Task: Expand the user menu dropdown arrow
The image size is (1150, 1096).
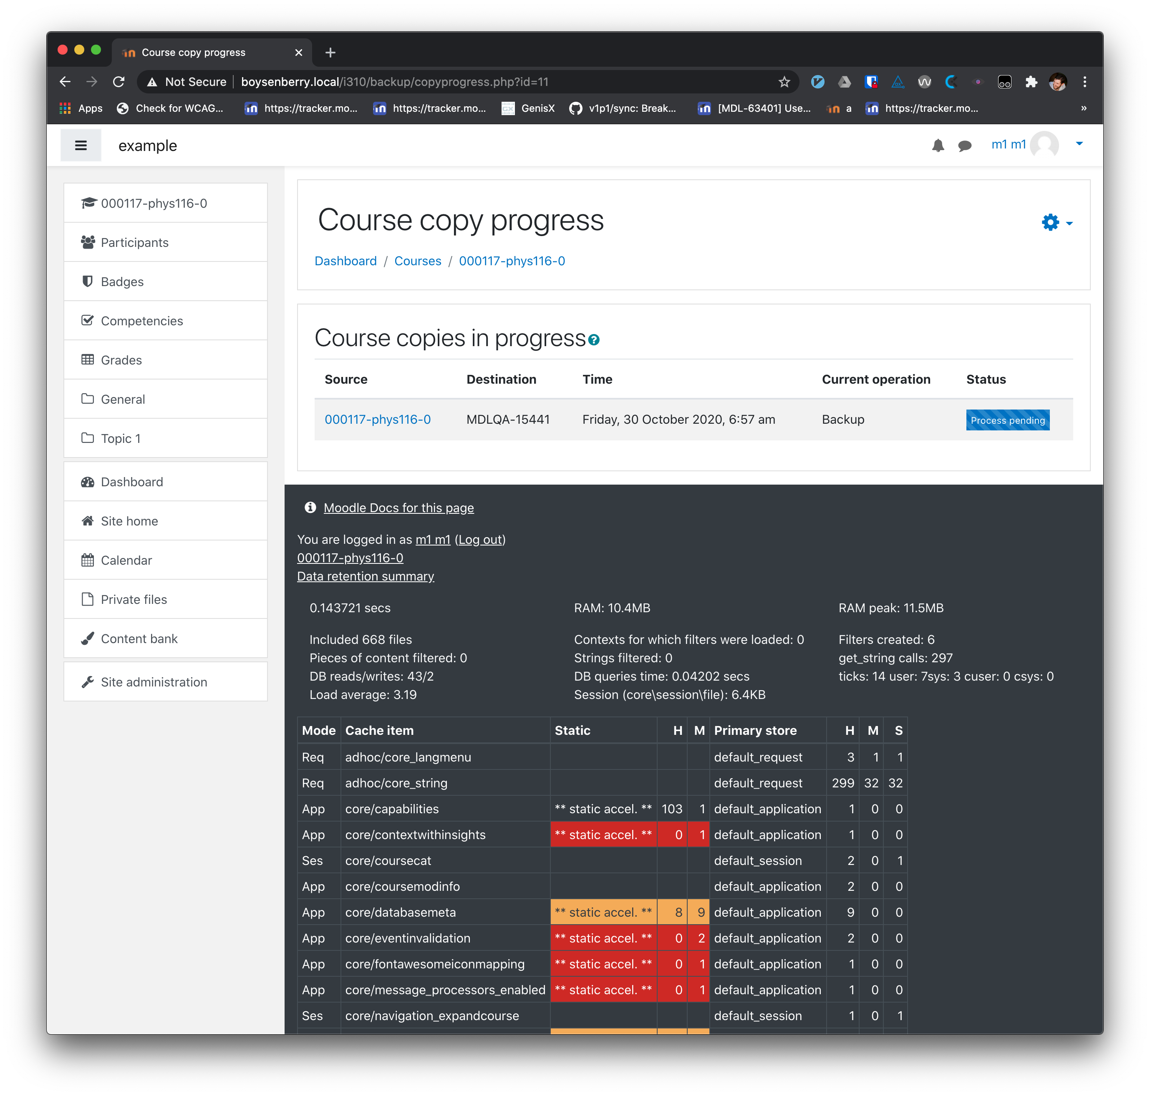Action: coord(1079,144)
